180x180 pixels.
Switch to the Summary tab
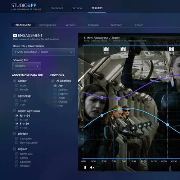click(116, 25)
